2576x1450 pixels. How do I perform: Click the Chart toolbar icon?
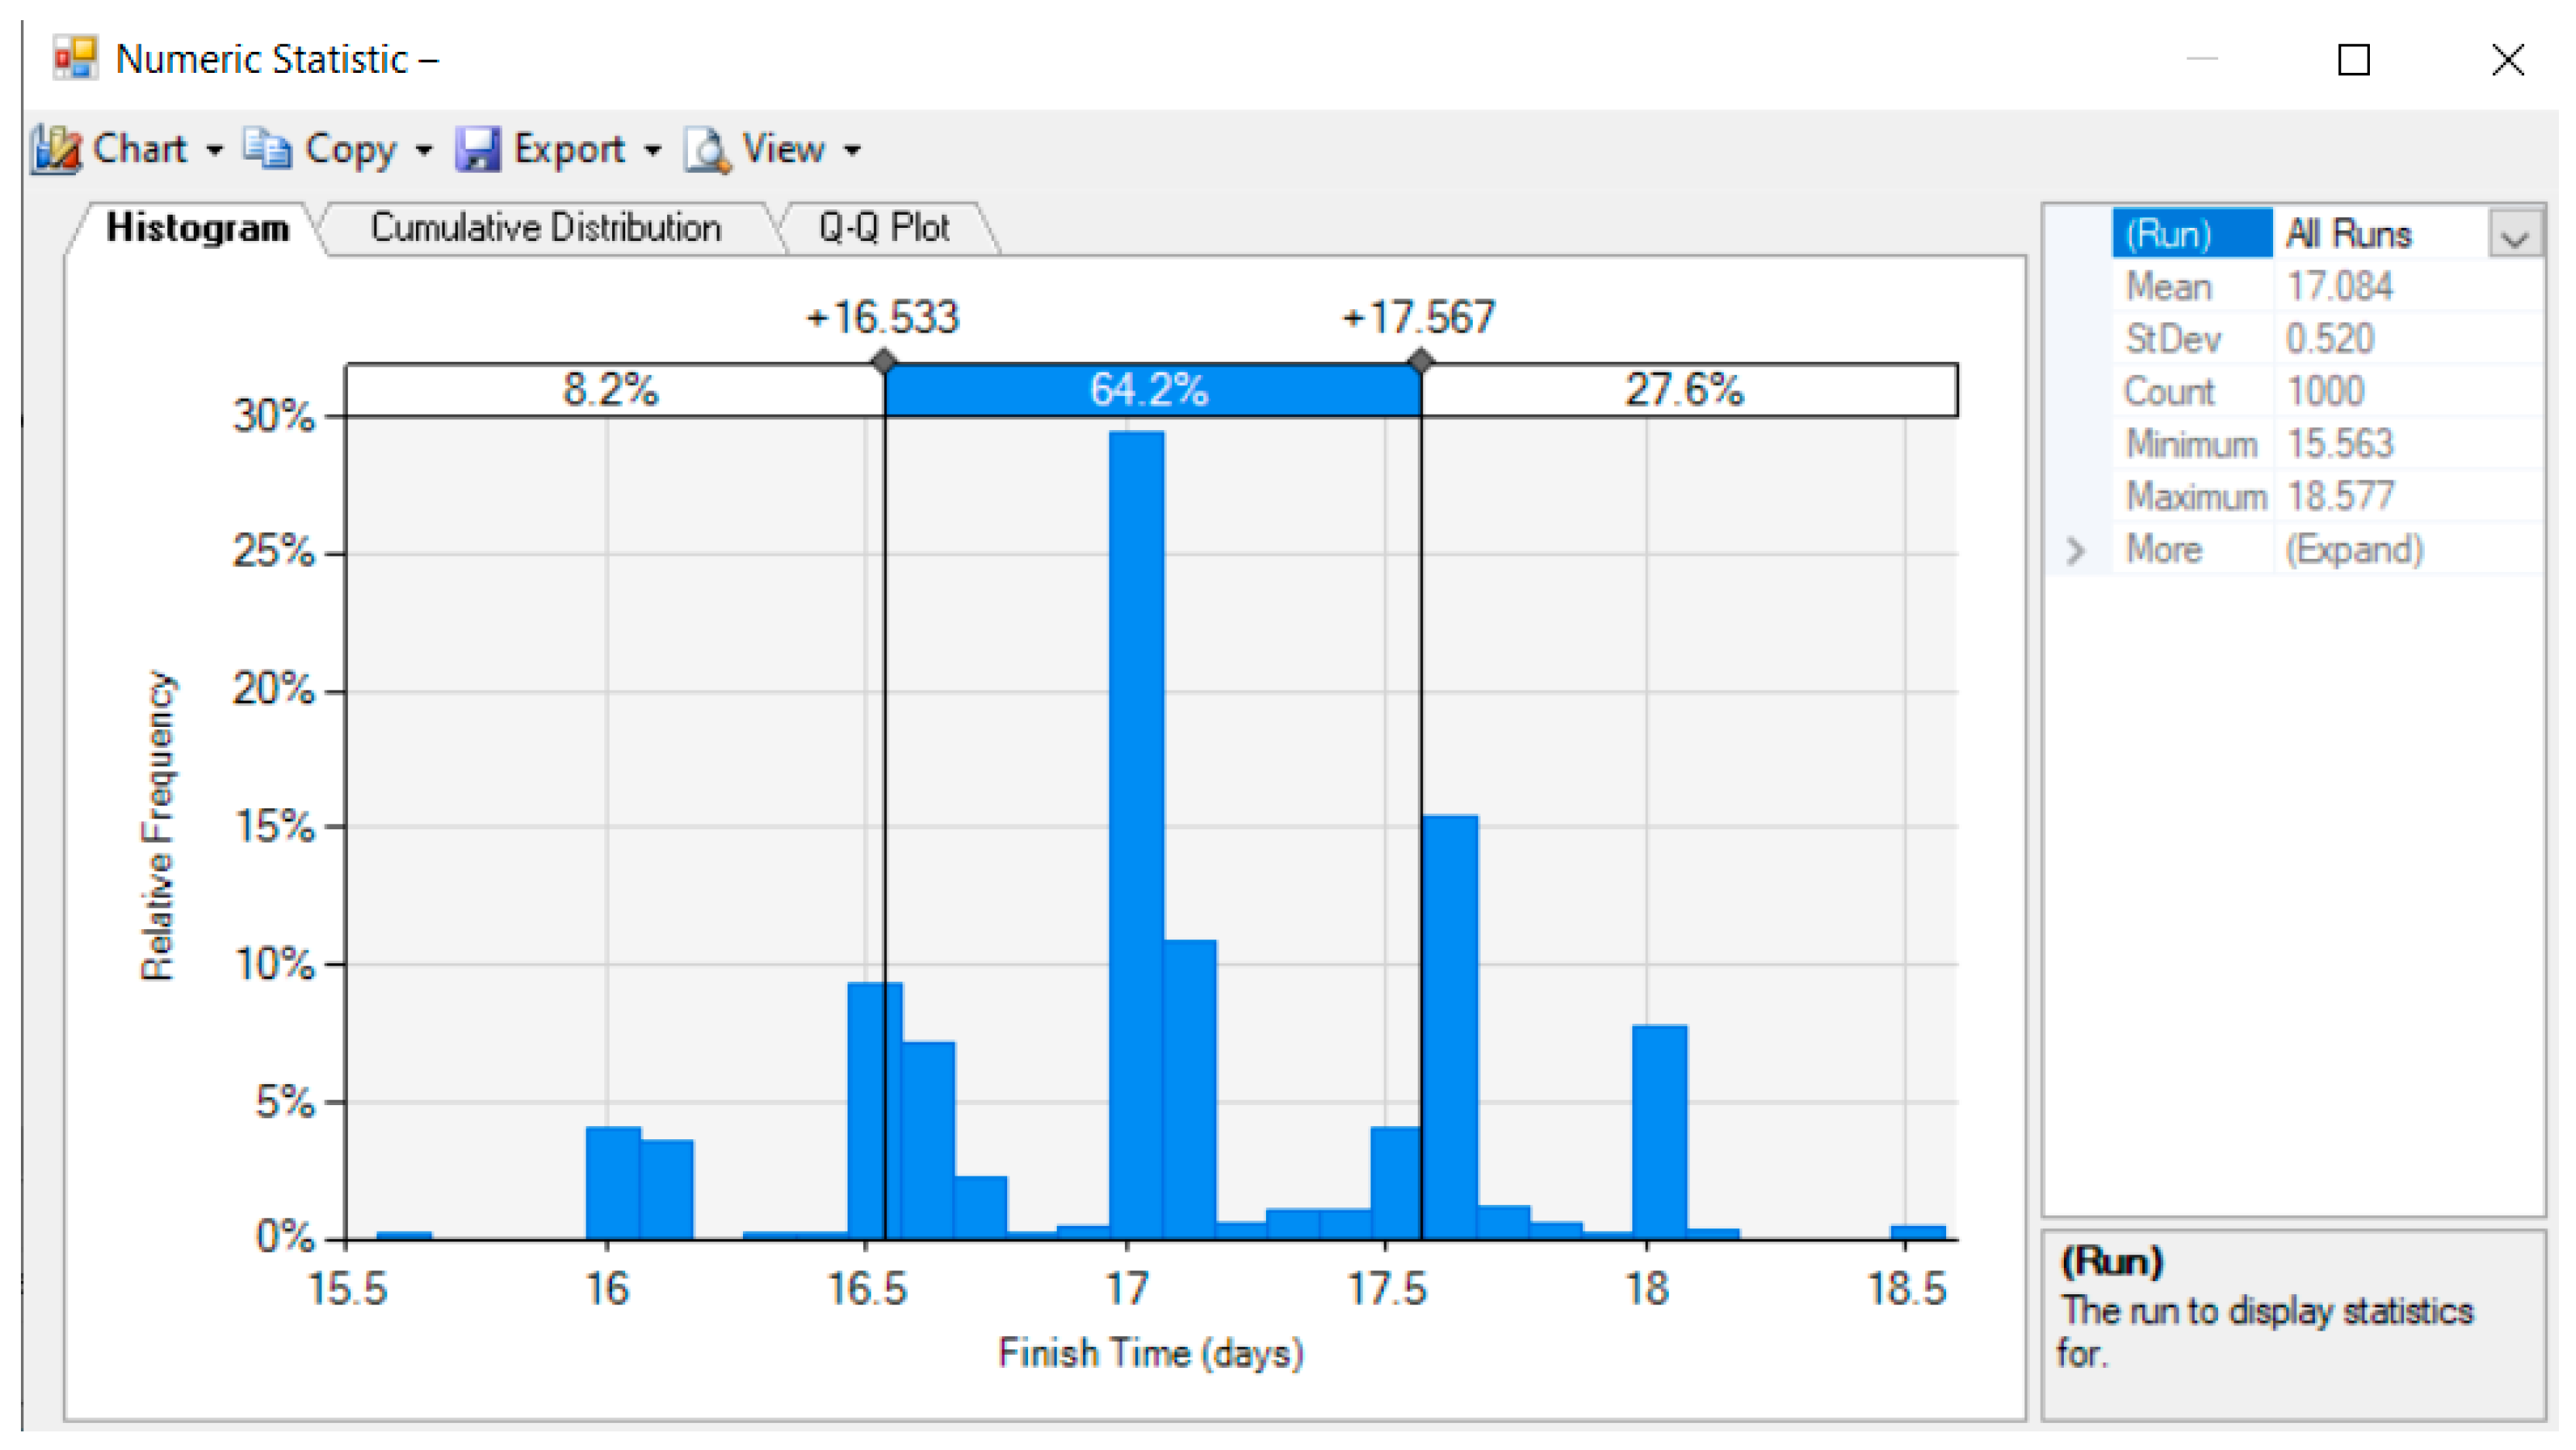(56, 150)
